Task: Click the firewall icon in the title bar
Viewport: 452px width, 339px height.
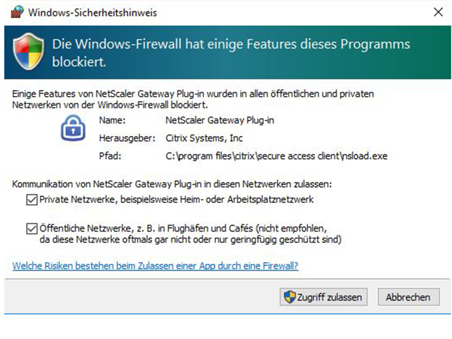Action: point(18,12)
